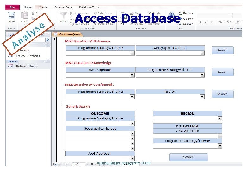Viewport: 247px width, 171px height.
Task: Click the Generic Search button below KNOWLEDGE
Action: [x=188, y=157]
